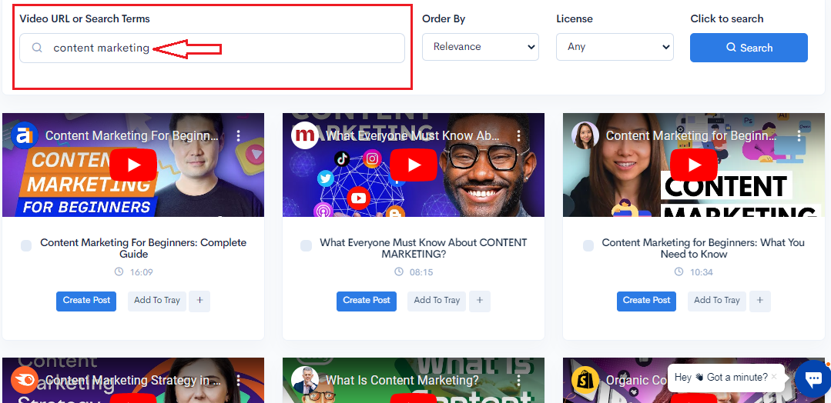Open the Order By Relevance dropdown

point(480,47)
